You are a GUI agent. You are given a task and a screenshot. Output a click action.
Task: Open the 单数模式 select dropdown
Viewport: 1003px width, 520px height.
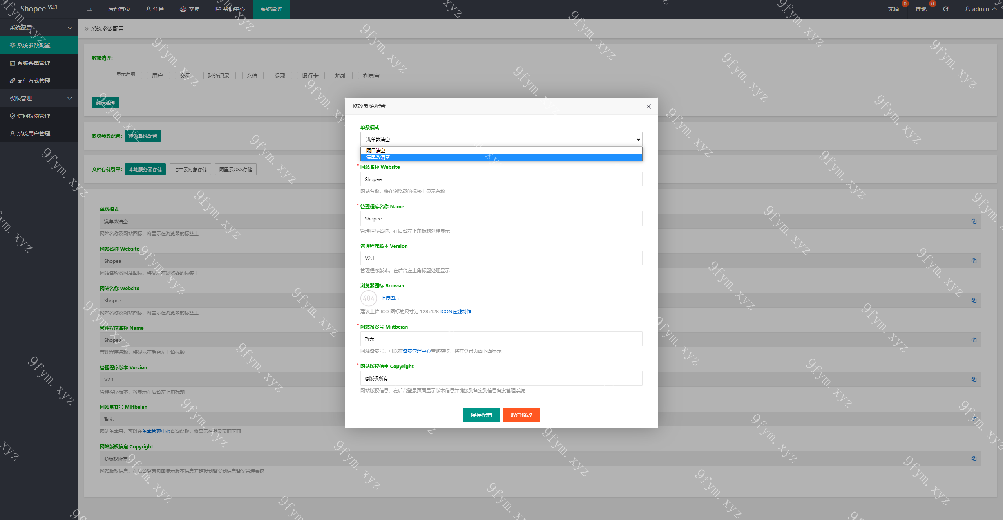501,139
